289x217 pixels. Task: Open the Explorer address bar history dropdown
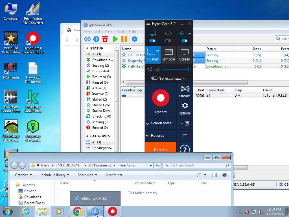coord(151,165)
